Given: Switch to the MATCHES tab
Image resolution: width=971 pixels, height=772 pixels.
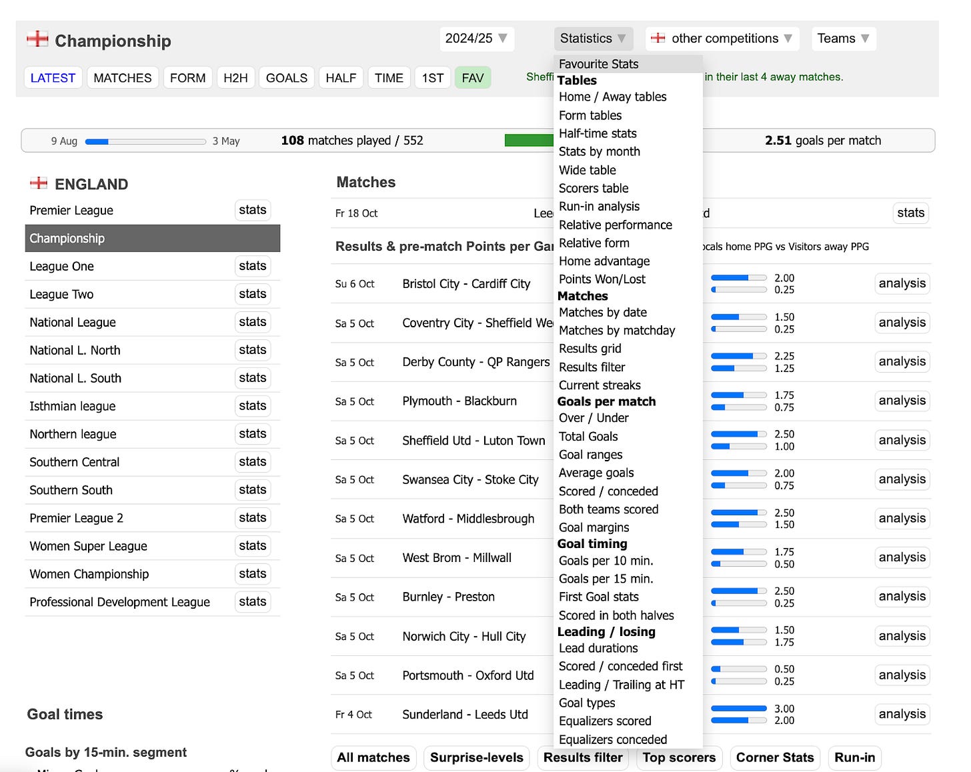Looking at the screenshot, I should point(123,78).
